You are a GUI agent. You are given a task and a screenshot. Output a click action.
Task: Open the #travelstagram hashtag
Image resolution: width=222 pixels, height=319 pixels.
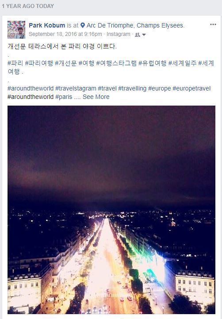(x=76, y=88)
